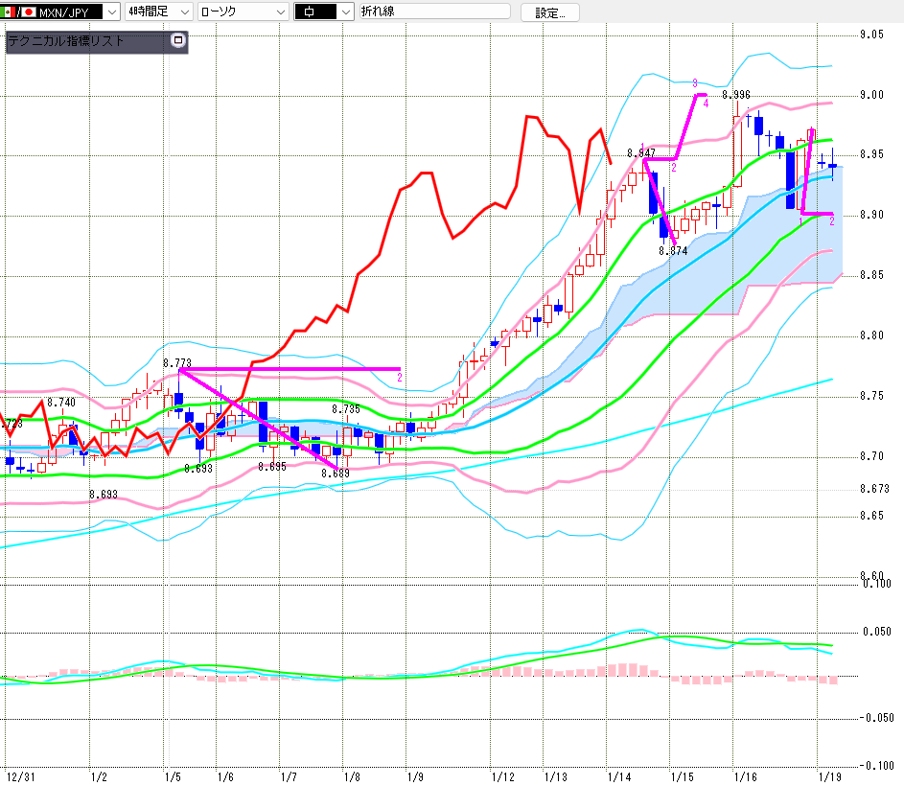904x786 pixels.
Task: Click the Japan flag icon
Action: 28,12
